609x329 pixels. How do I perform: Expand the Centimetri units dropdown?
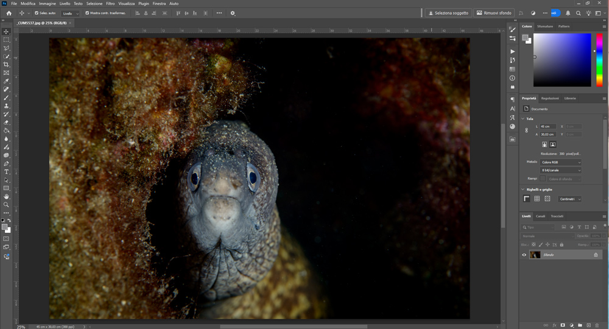[x=569, y=199]
